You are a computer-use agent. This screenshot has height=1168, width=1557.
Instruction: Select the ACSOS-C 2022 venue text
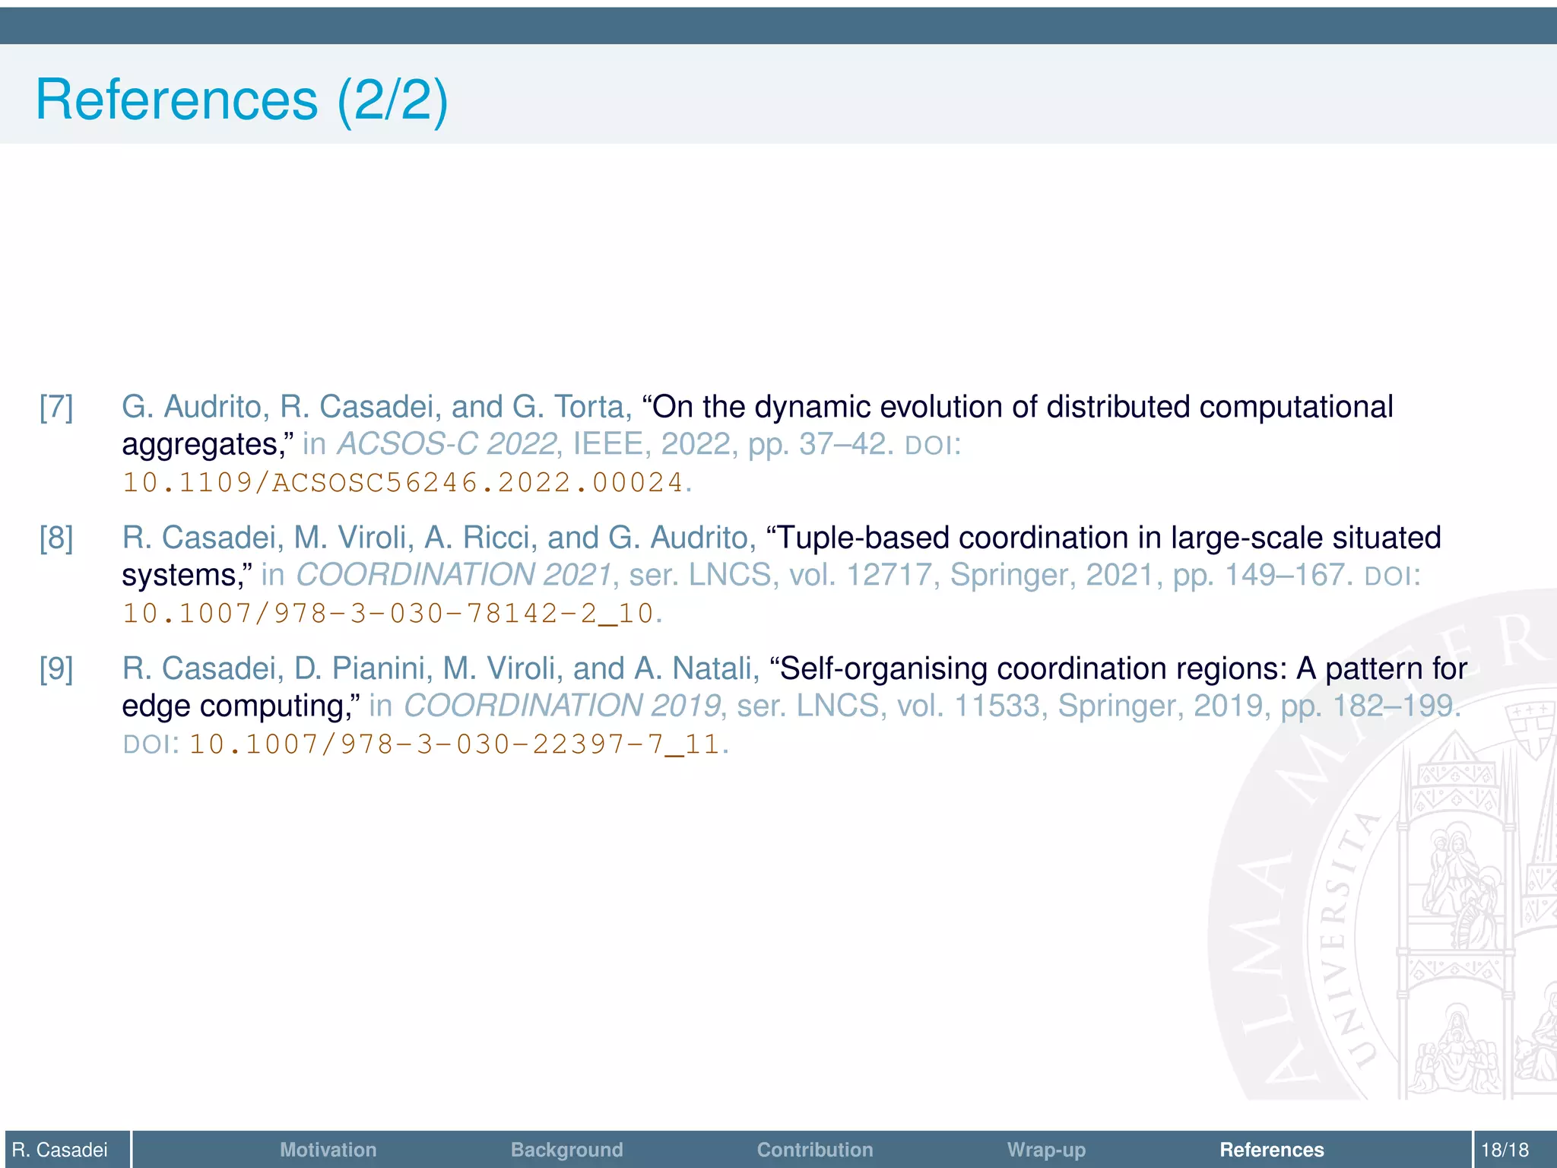pos(446,444)
